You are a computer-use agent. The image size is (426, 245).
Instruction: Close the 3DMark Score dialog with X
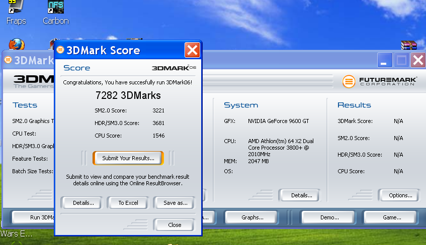192,50
